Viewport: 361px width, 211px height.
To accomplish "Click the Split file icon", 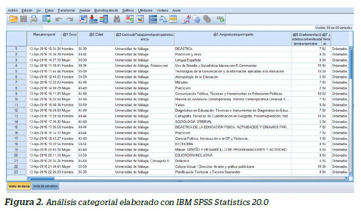I will pyautogui.click(x=153, y=19).
